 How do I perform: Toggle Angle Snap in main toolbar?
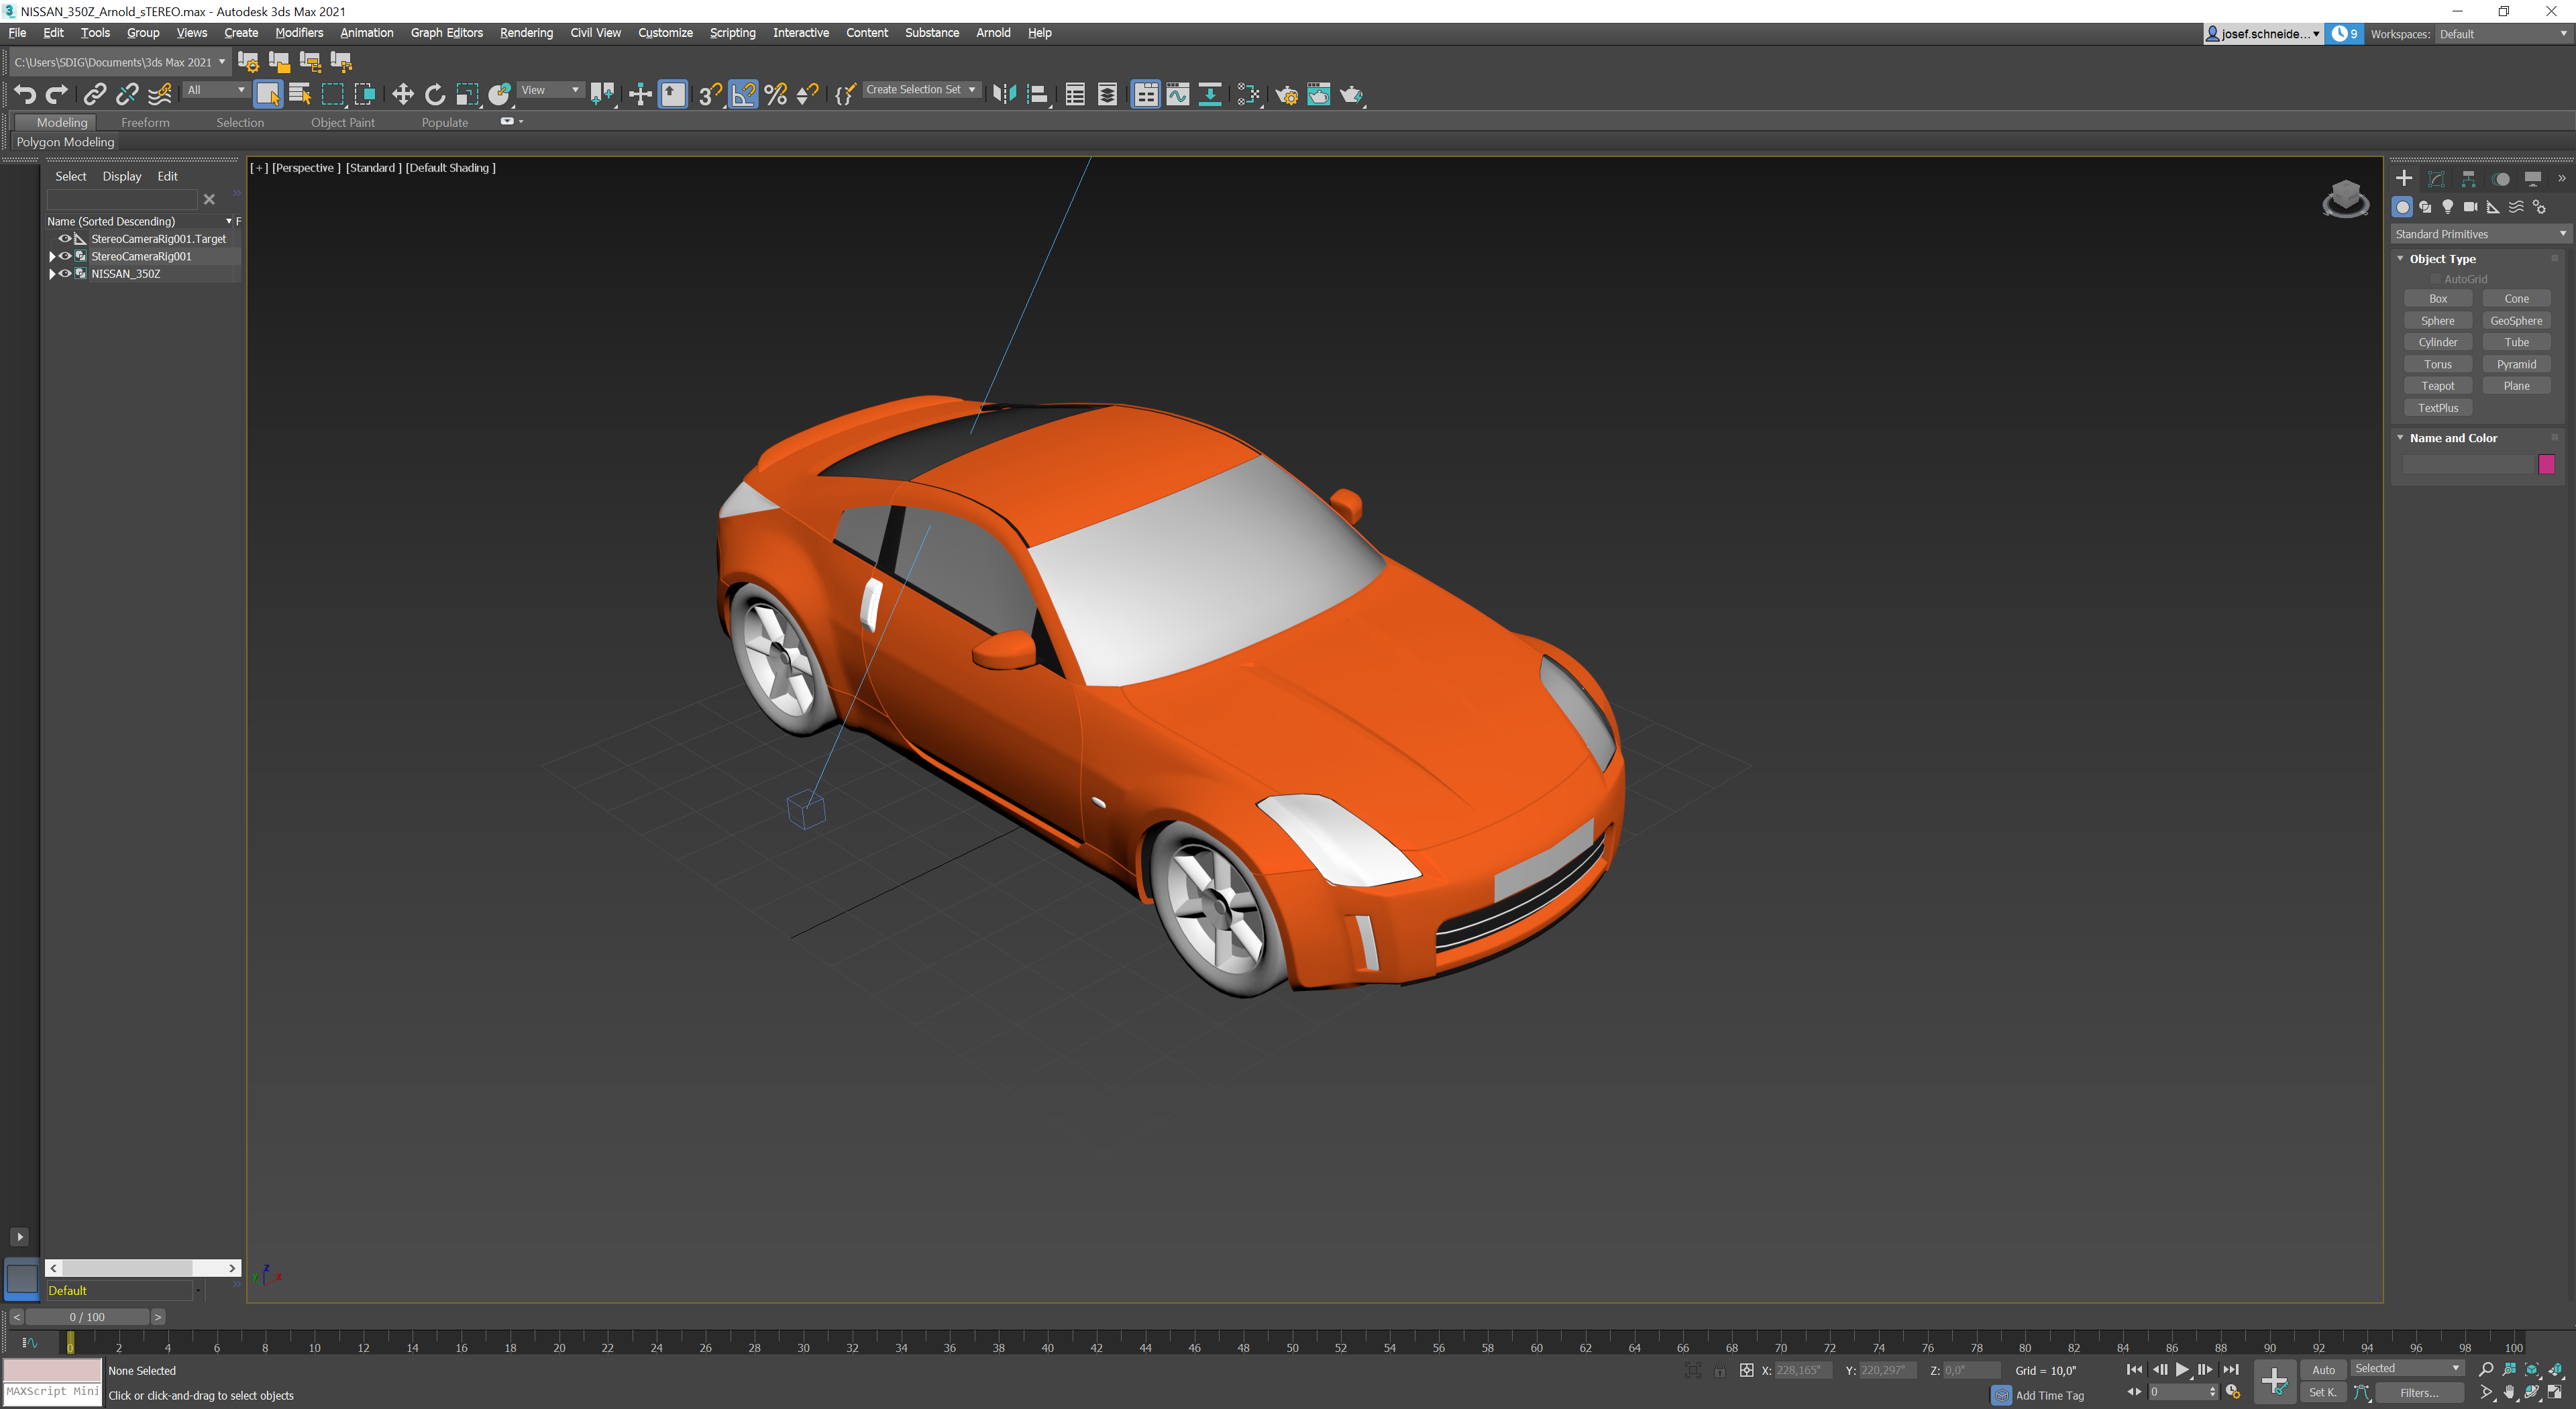[x=743, y=94]
